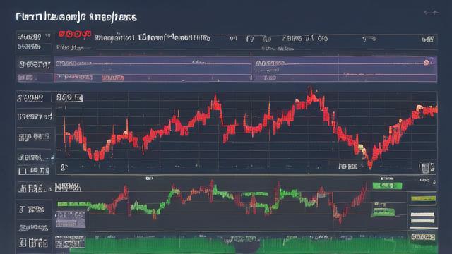The height and width of the screenshot is (254, 452).
Task: Click the upper white bar in the right panel
Action: click(x=422, y=214)
